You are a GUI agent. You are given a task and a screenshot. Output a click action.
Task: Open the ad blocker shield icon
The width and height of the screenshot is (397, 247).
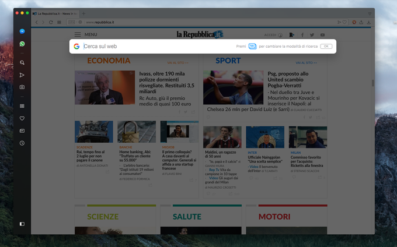354,22
